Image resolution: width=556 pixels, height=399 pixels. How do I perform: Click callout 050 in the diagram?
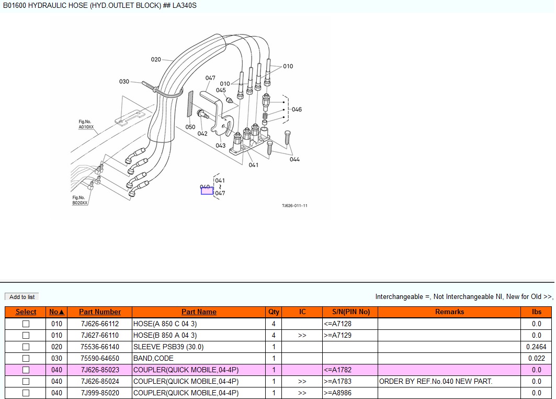click(x=190, y=127)
